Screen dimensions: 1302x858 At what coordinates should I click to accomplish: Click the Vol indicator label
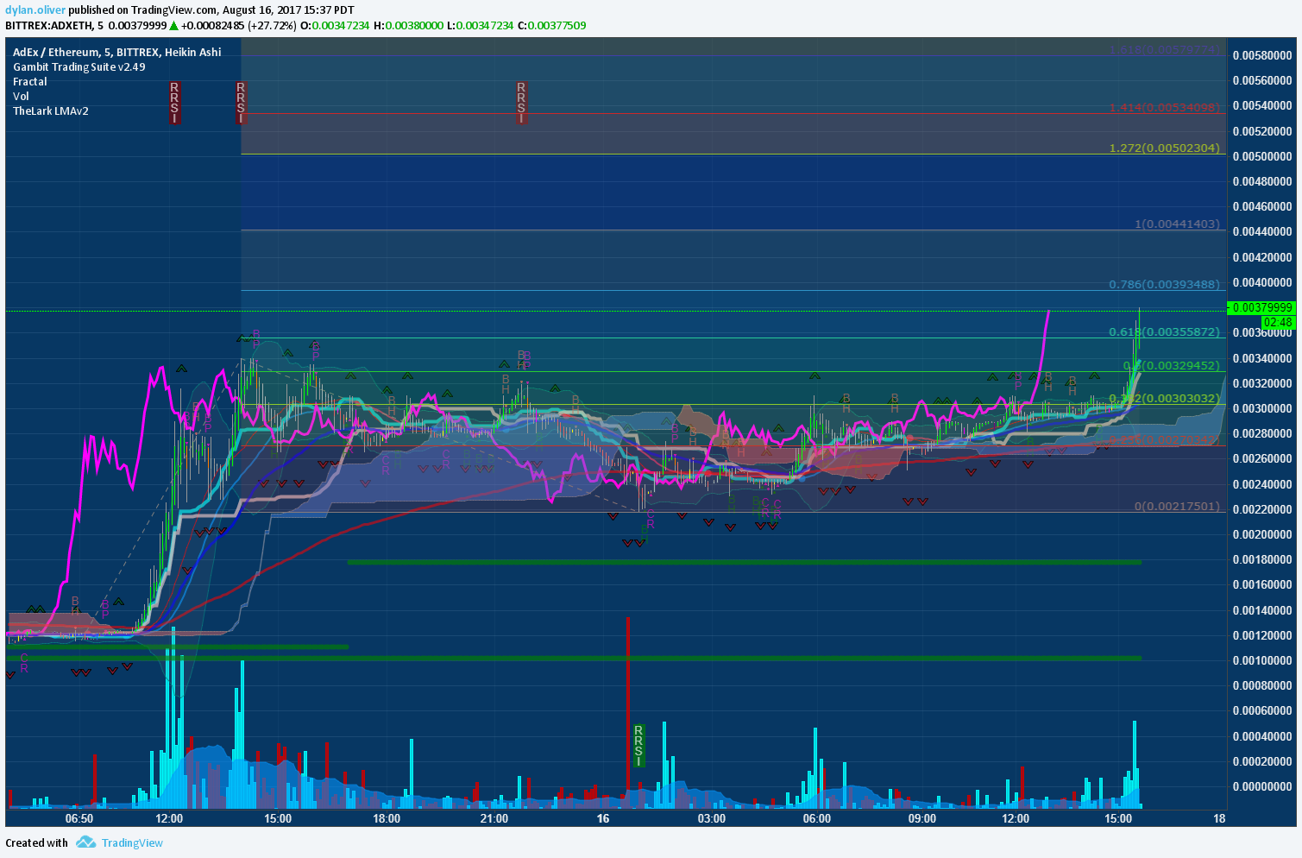pos(21,96)
